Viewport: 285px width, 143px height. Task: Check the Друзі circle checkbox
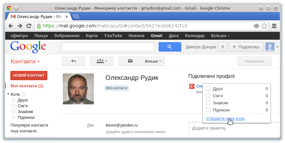pos(208,89)
